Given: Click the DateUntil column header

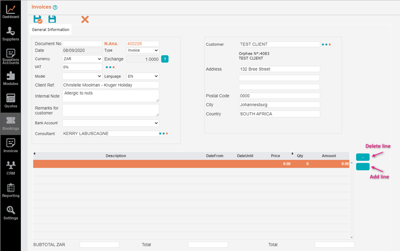Looking at the screenshot, I should tap(245, 156).
